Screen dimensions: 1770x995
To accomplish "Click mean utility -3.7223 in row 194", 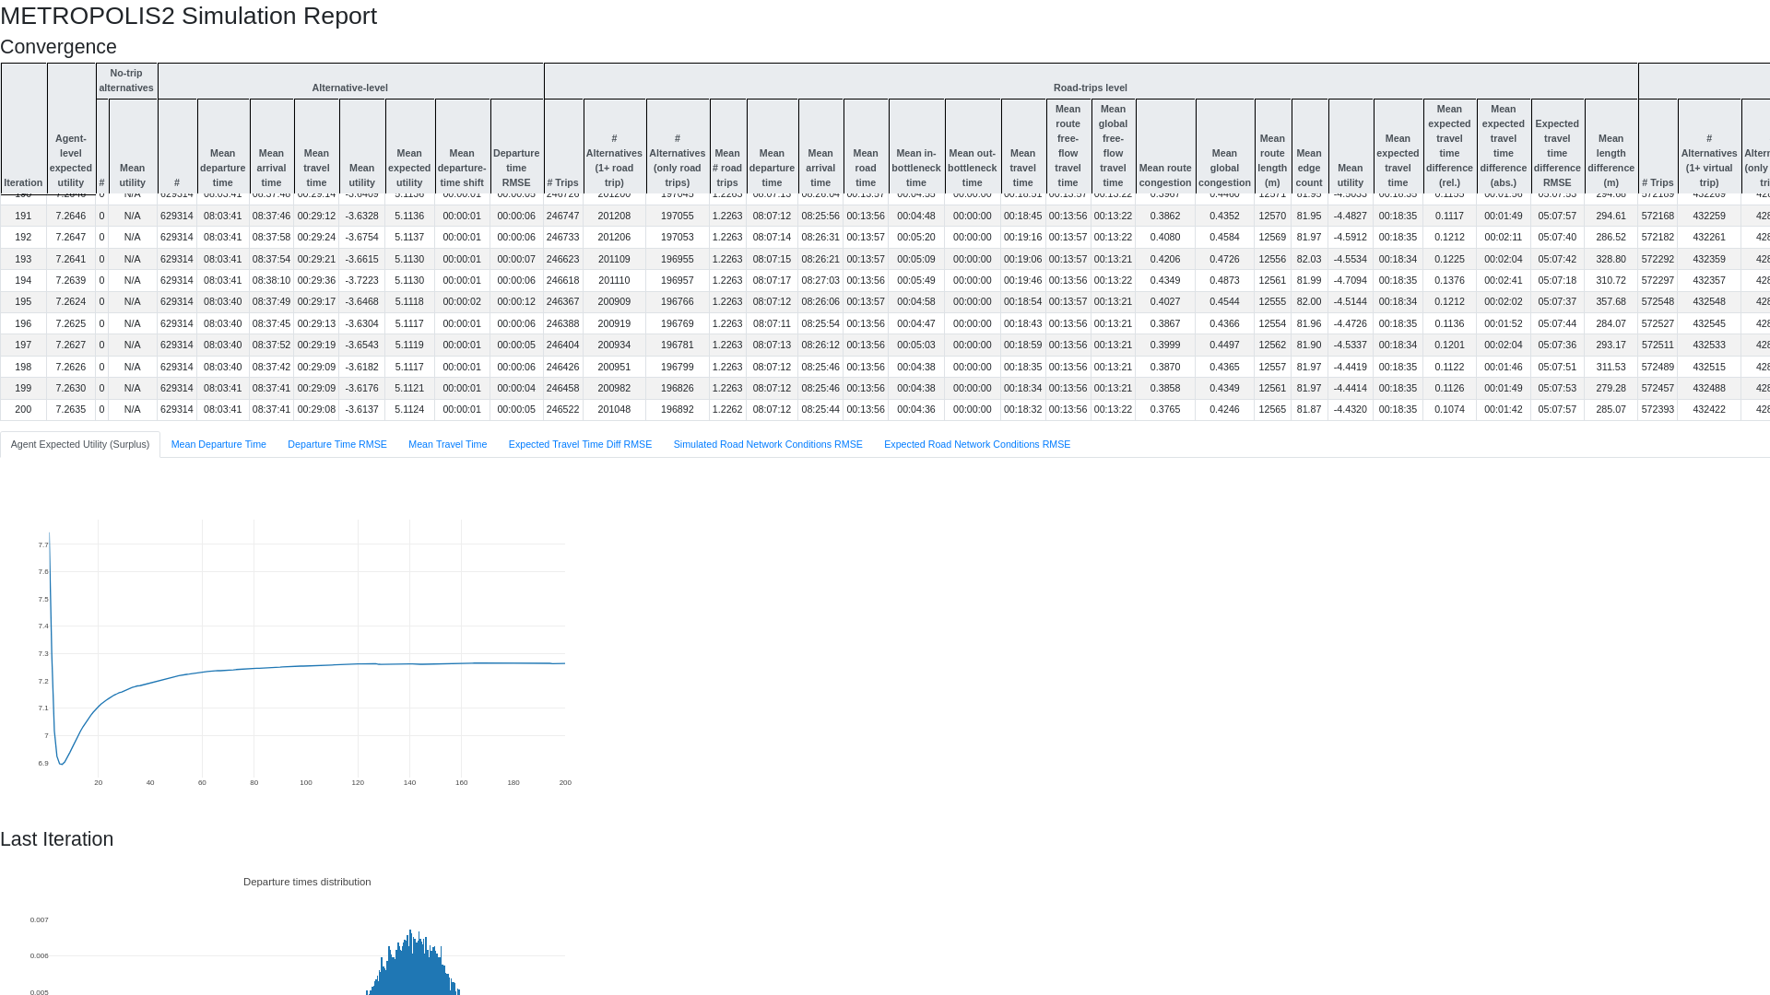I will click(361, 280).
